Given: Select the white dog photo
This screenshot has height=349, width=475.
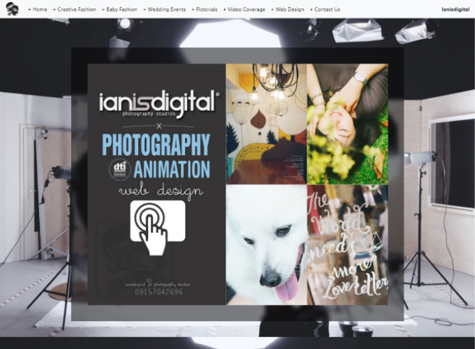Looking at the screenshot, I should point(265,245).
